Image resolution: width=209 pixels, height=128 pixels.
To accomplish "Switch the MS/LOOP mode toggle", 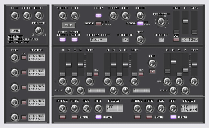I will pos(140,23).
